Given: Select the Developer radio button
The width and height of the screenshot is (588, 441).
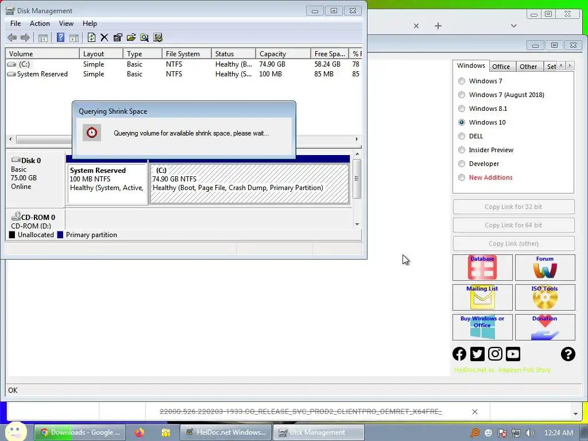Looking at the screenshot, I should pyautogui.click(x=462, y=164).
